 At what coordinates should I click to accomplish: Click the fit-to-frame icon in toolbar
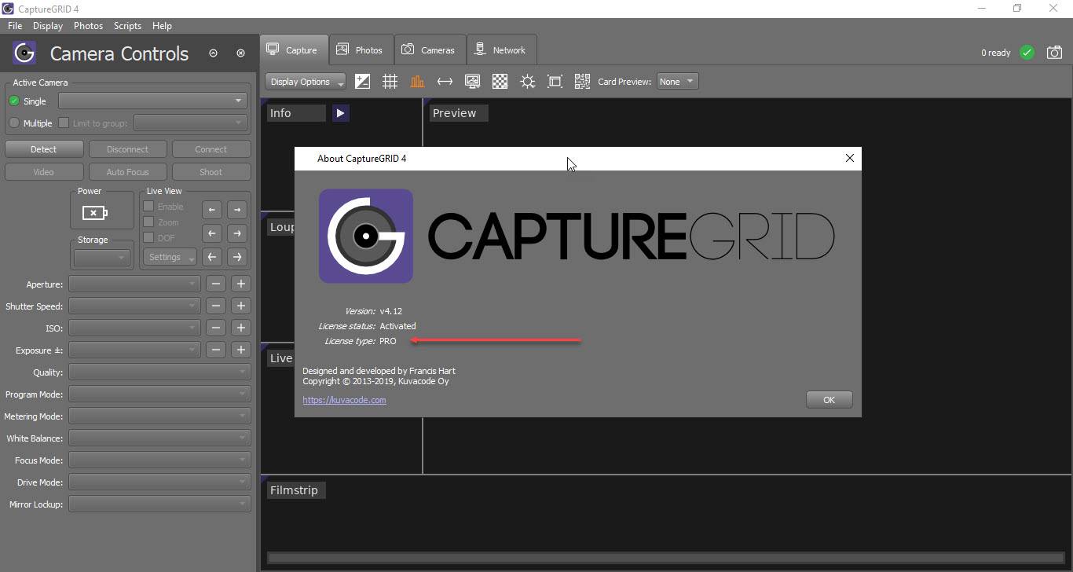pyautogui.click(x=555, y=82)
